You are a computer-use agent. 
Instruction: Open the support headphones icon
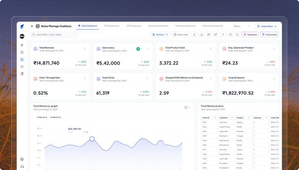22,166
